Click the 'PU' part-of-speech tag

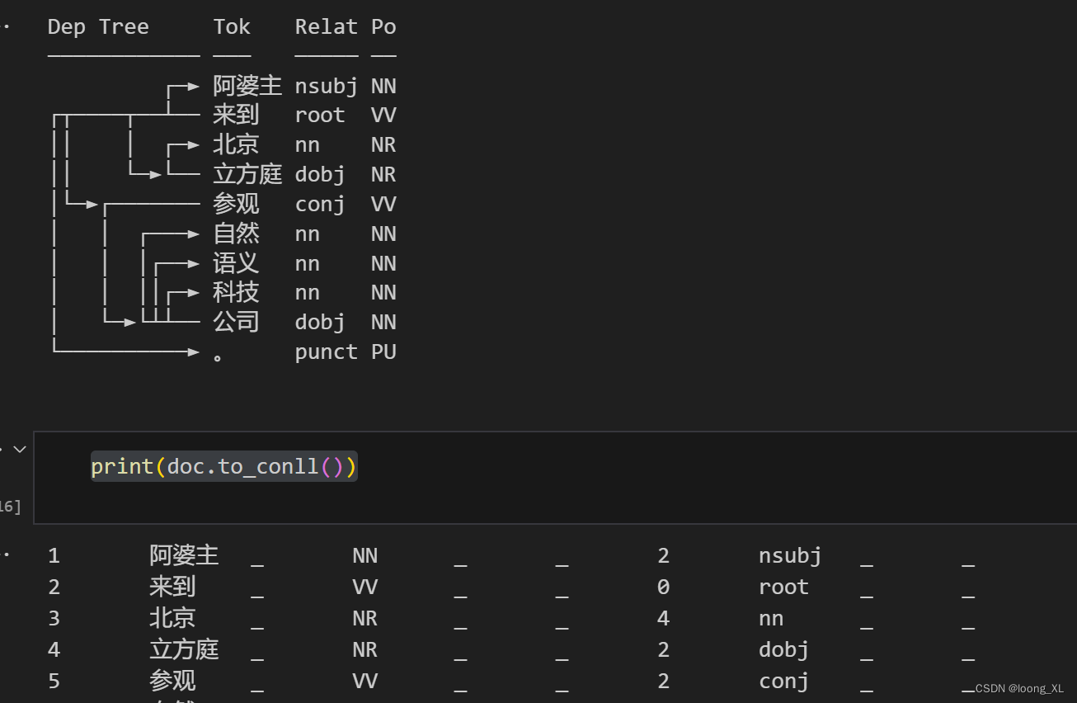(383, 351)
